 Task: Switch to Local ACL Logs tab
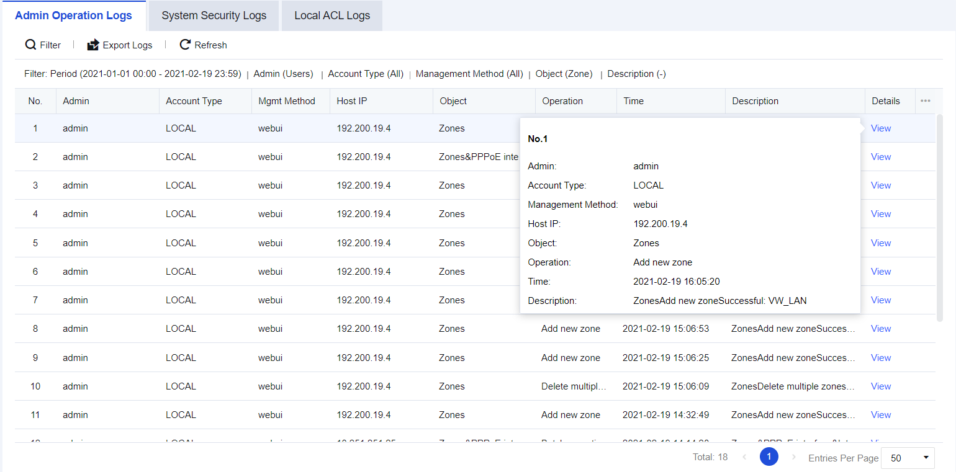(332, 16)
